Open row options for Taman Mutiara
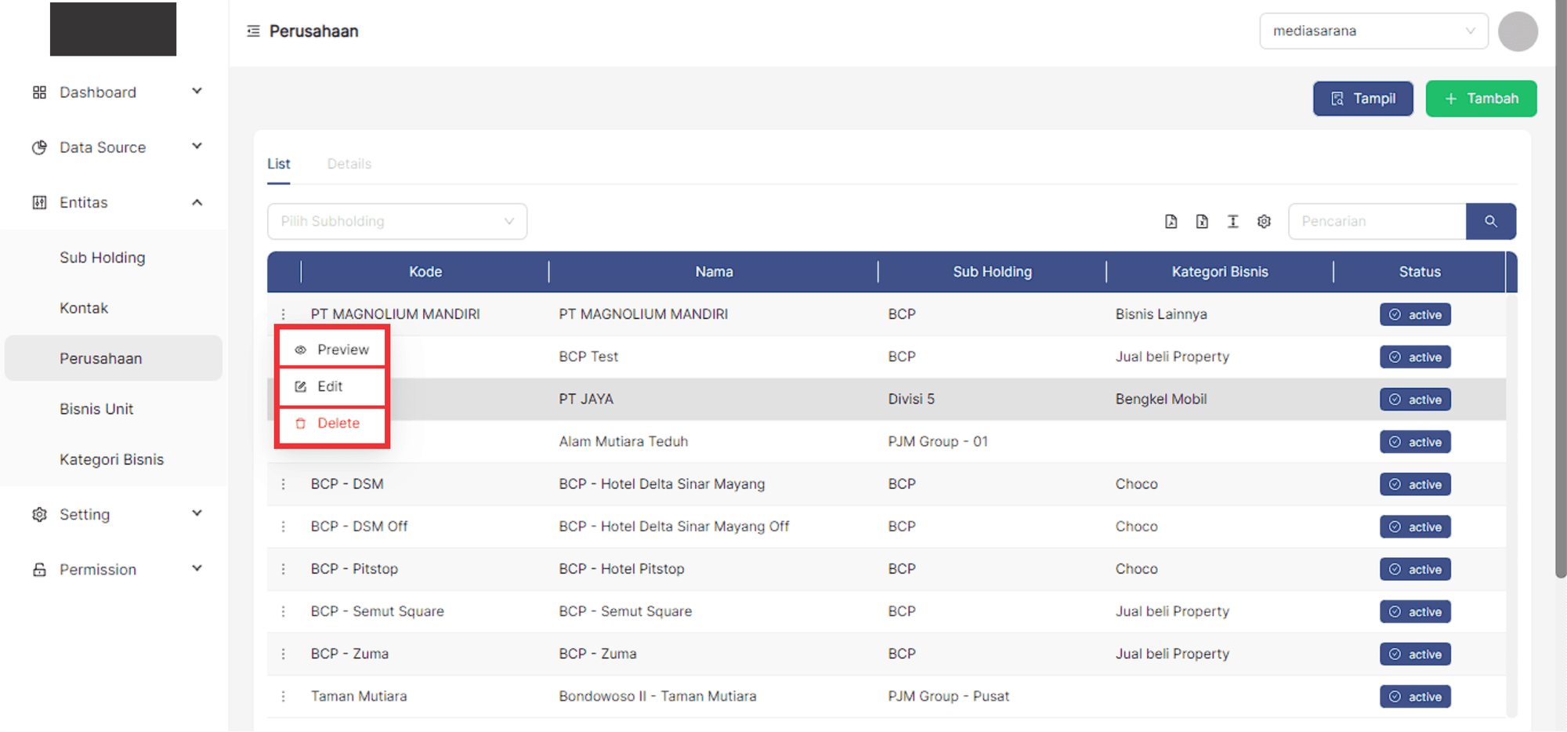Image resolution: width=1567 pixels, height=732 pixels. [284, 697]
